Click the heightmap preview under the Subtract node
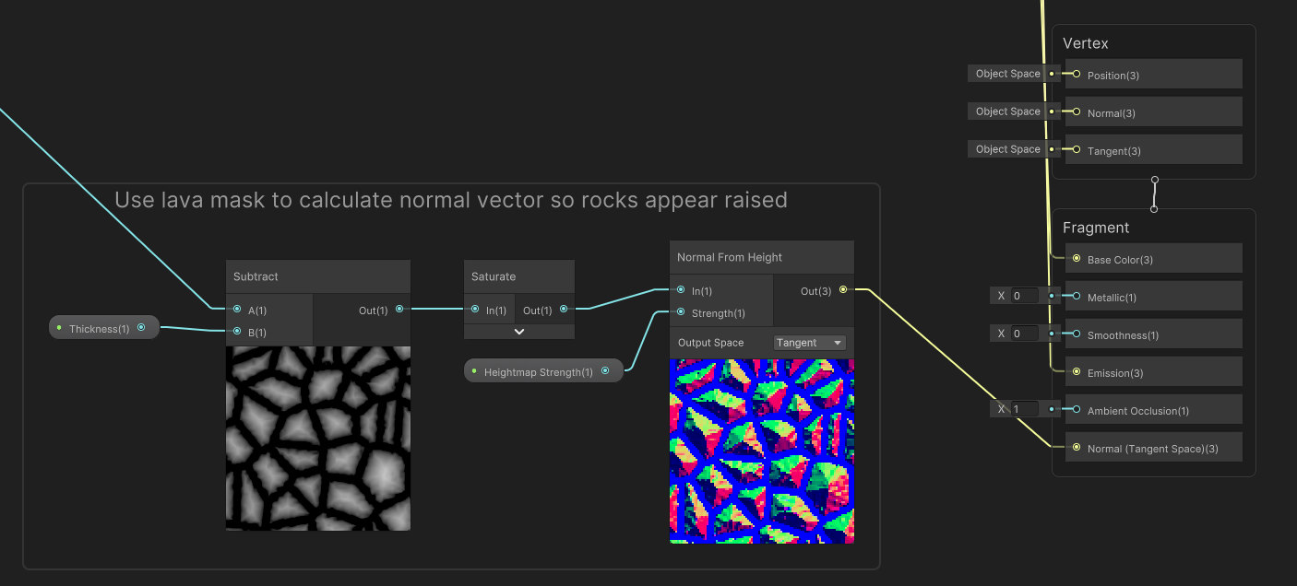1297x586 pixels. tap(317, 438)
